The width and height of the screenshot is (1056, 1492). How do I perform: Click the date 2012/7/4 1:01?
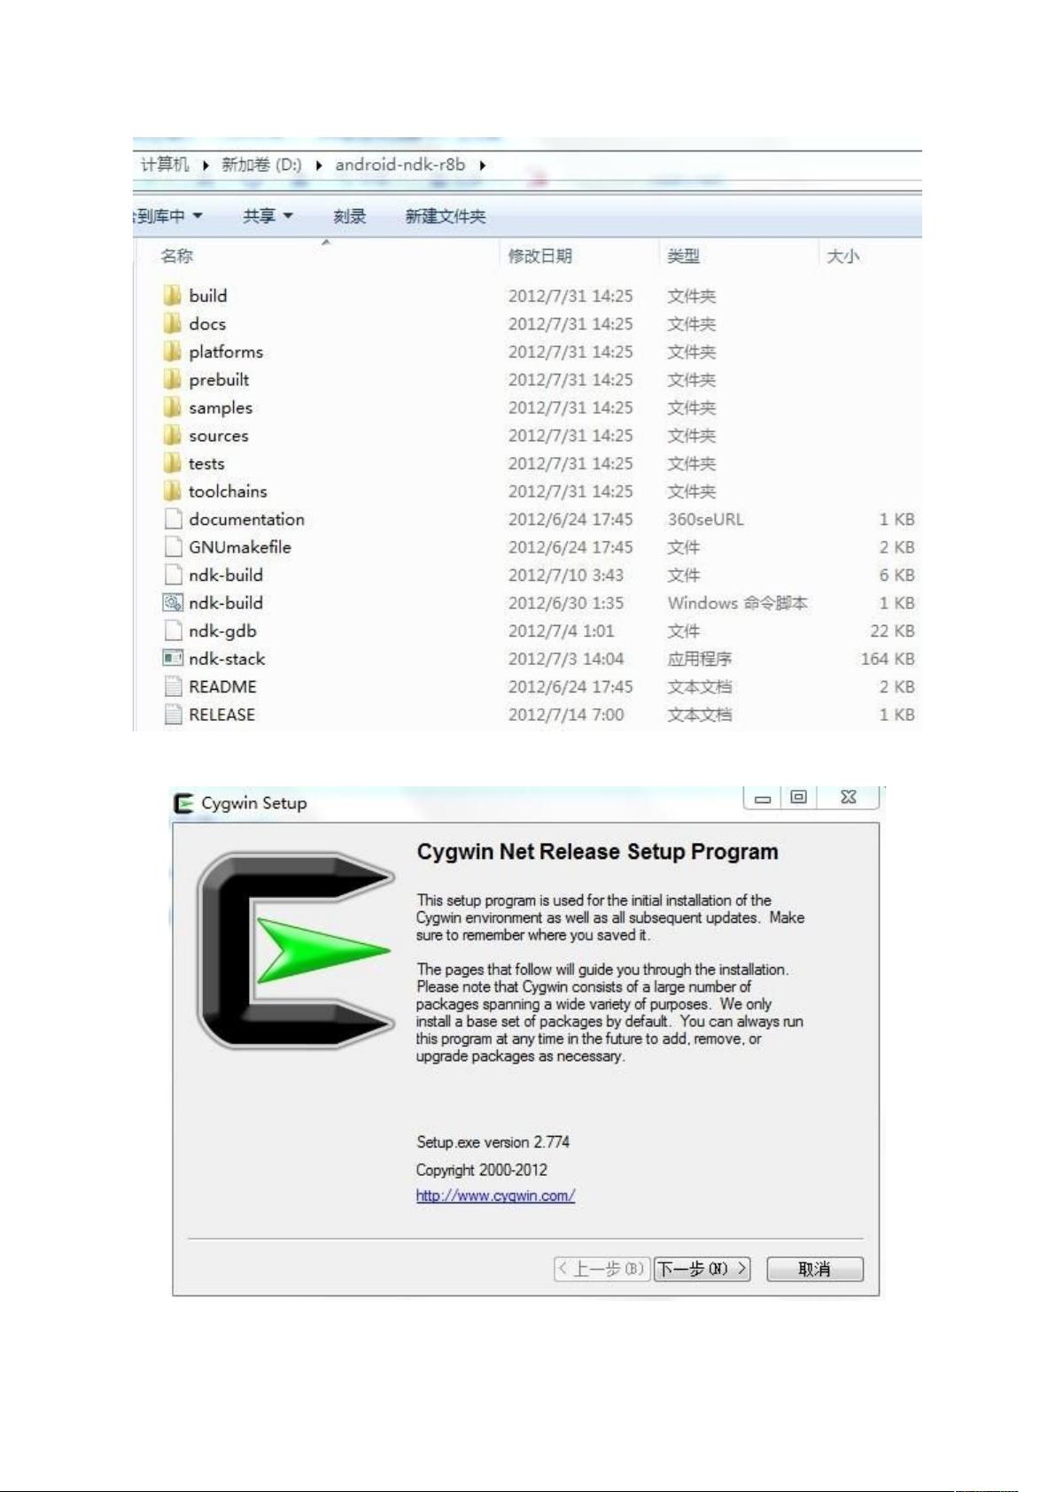[x=562, y=630]
